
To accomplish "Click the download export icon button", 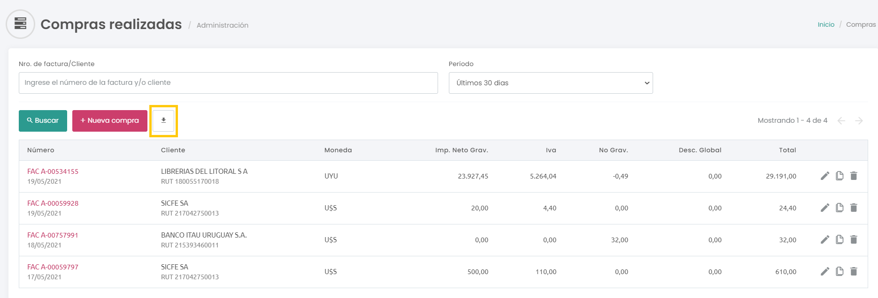I will pos(163,121).
